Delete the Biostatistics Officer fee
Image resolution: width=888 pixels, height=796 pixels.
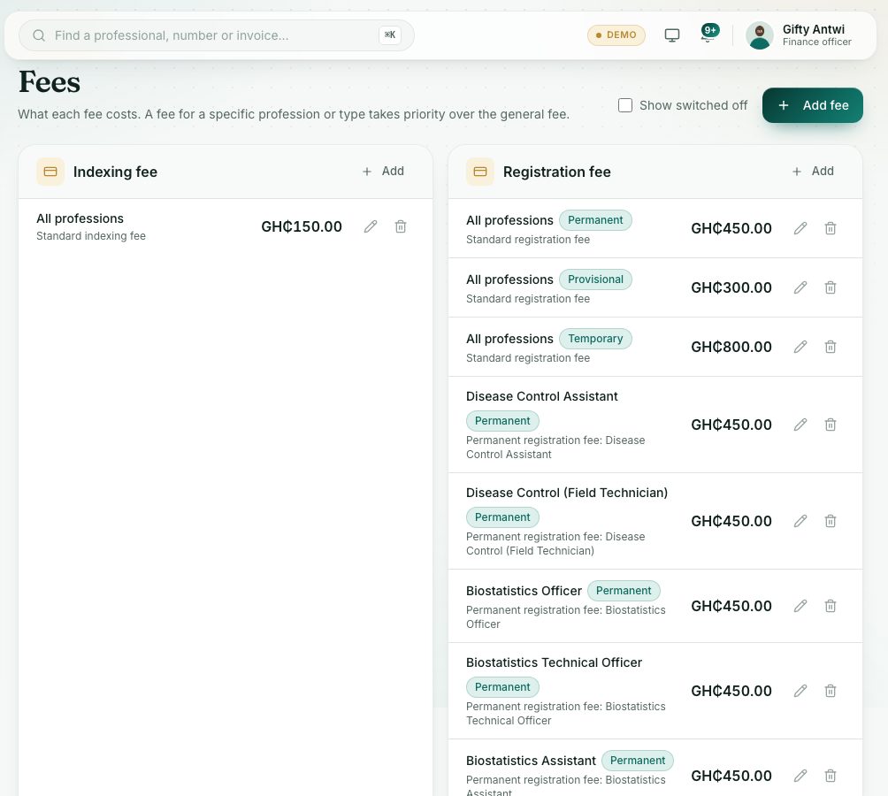point(831,606)
